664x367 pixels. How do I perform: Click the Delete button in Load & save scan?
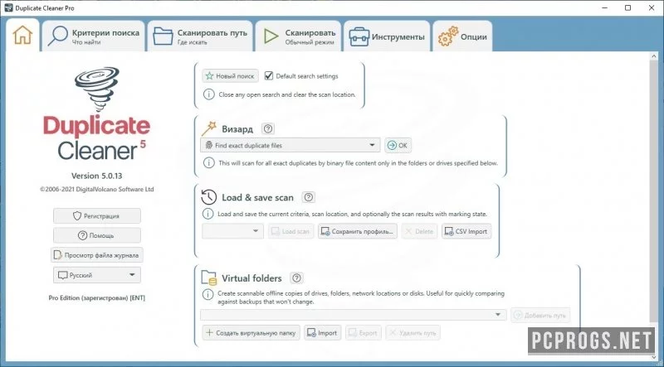(x=419, y=231)
